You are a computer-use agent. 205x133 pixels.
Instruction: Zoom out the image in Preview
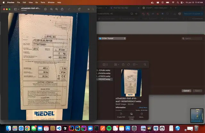pos(51,9)
